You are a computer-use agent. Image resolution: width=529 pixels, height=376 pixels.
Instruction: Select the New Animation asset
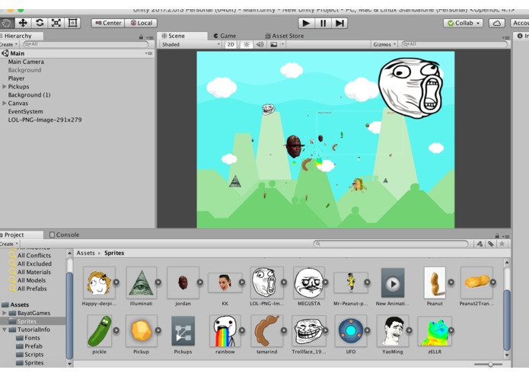click(x=393, y=286)
